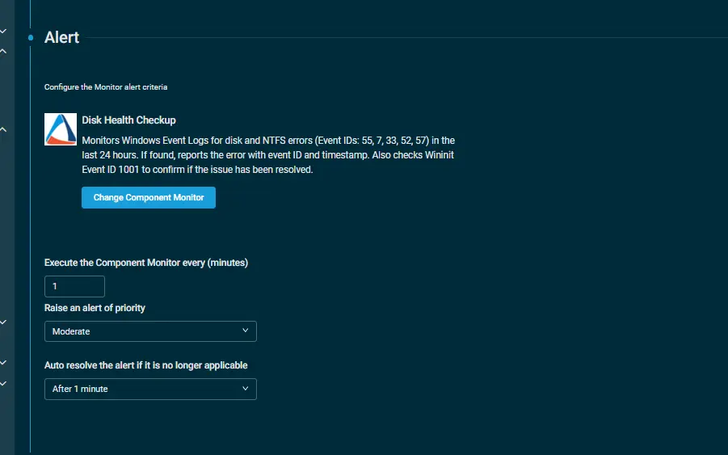Screen dimensions: 728x455
Task: Click the Disk Health Checkup description paragraph
Action: pyautogui.click(x=268, y=155)
